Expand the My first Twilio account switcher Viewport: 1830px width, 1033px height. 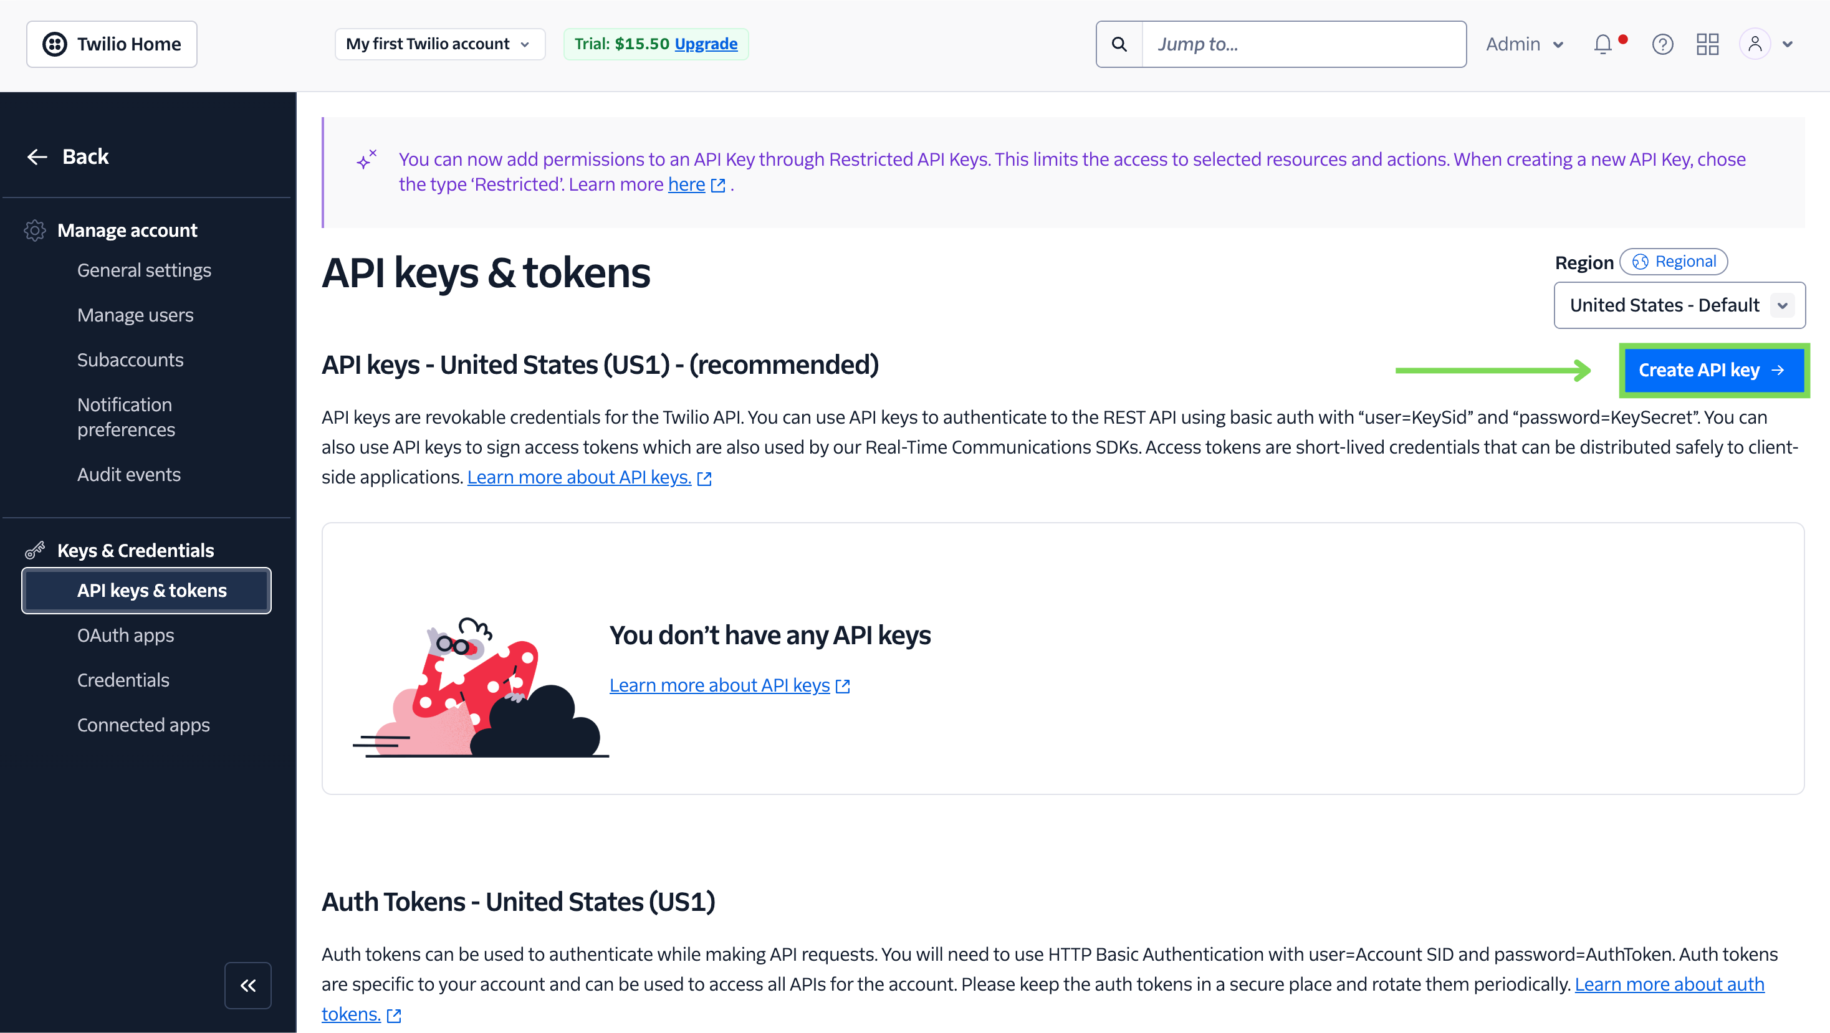point(440,44)
